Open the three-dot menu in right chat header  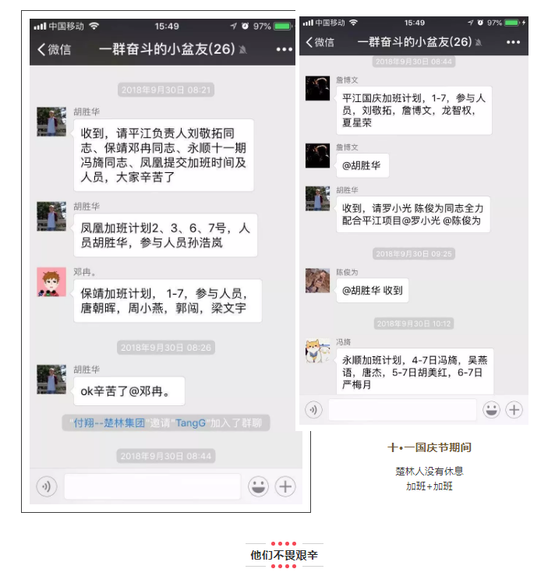(x=513, y=42)
